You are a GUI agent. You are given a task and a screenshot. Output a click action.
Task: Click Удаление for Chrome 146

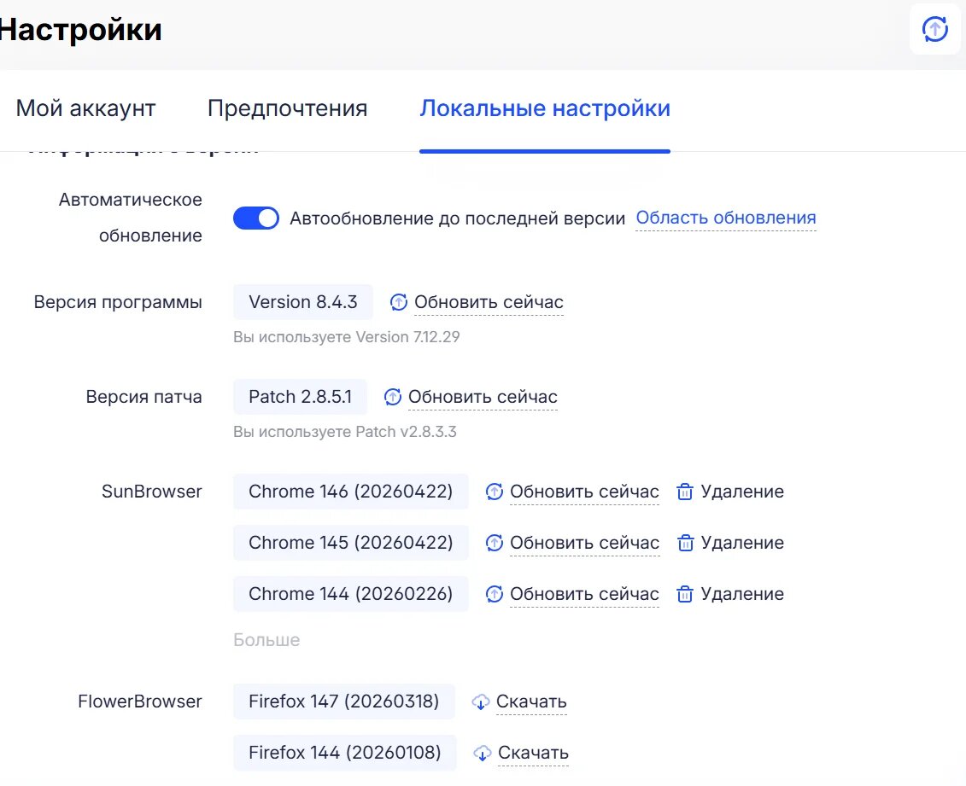(742, 492)
